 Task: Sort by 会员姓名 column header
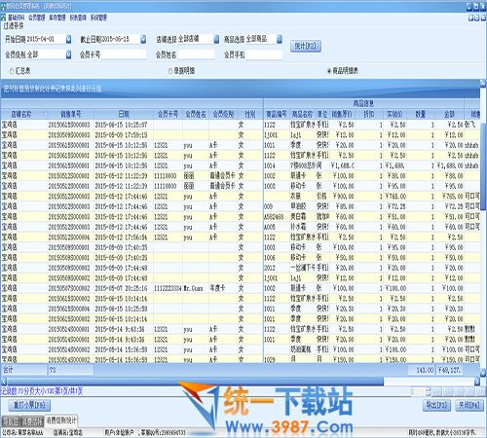click(196, 114)
